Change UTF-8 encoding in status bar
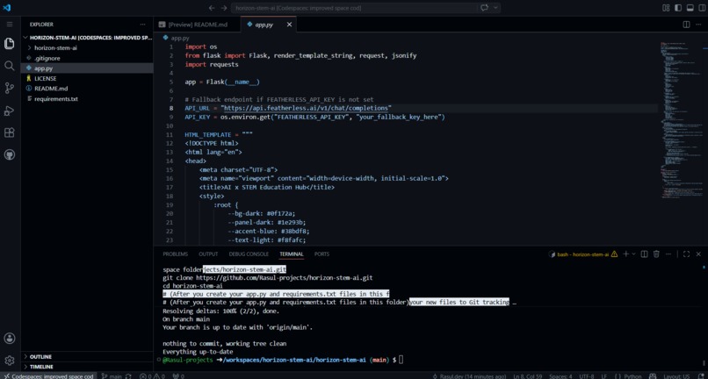This screenshot has height=379, width=708. tap(587, 375)
